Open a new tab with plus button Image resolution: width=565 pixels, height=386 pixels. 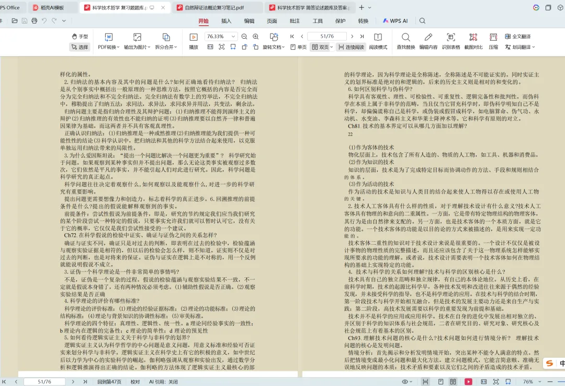[x=361, y=7]
